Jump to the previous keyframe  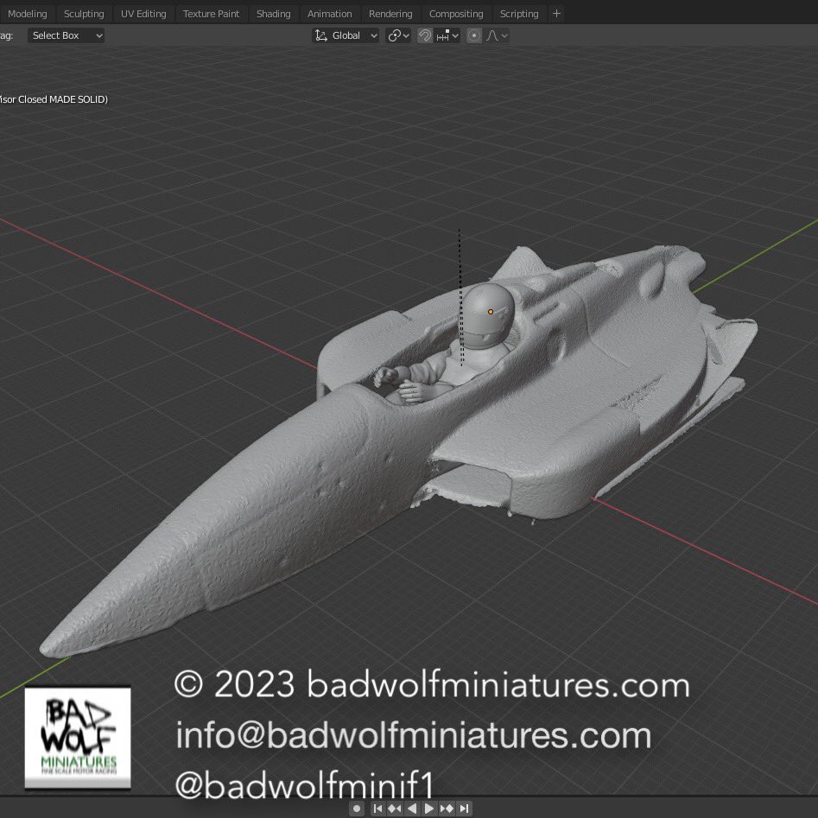395,808
